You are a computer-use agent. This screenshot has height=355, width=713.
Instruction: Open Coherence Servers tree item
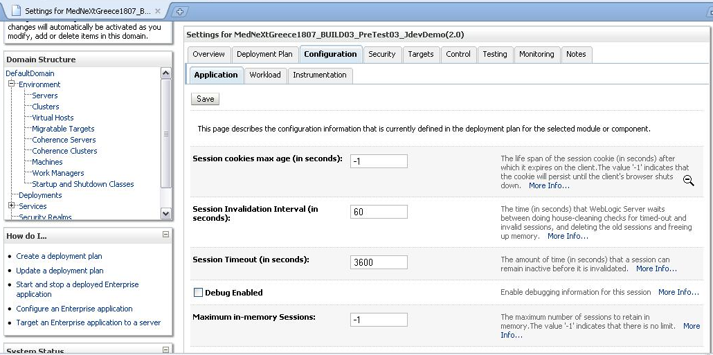tap(64, 140)
